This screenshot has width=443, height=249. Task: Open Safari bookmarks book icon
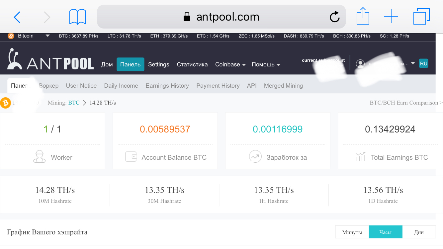78,17
